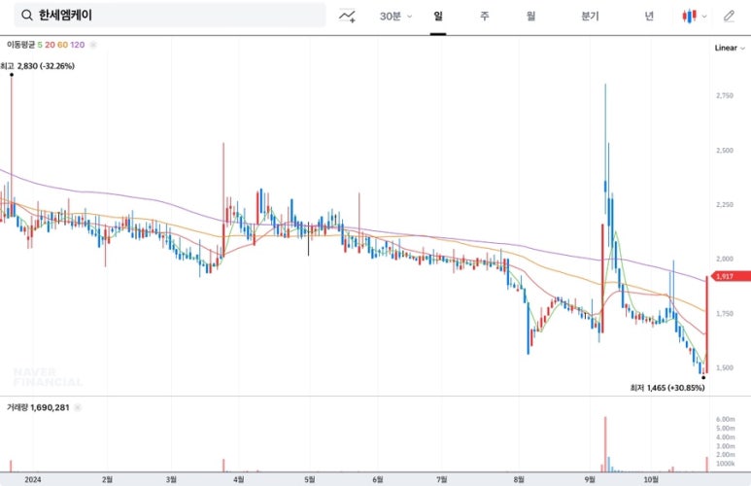Viewport: 751px width, 486px height.
Task: Click the latest red candle at chart's right edge
Action: click(707, 325)
